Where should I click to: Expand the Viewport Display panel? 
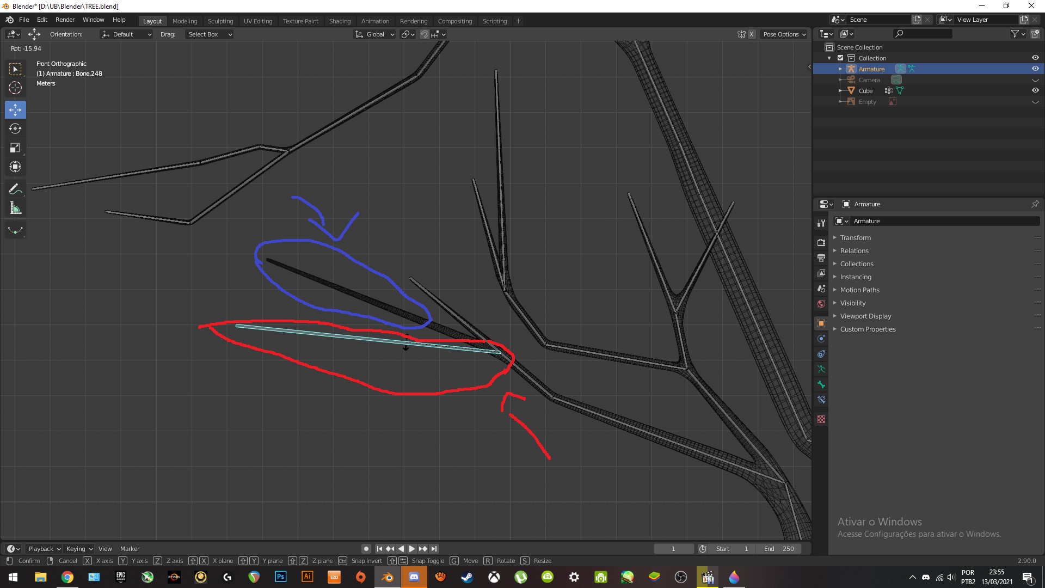(x=865, y=316)
